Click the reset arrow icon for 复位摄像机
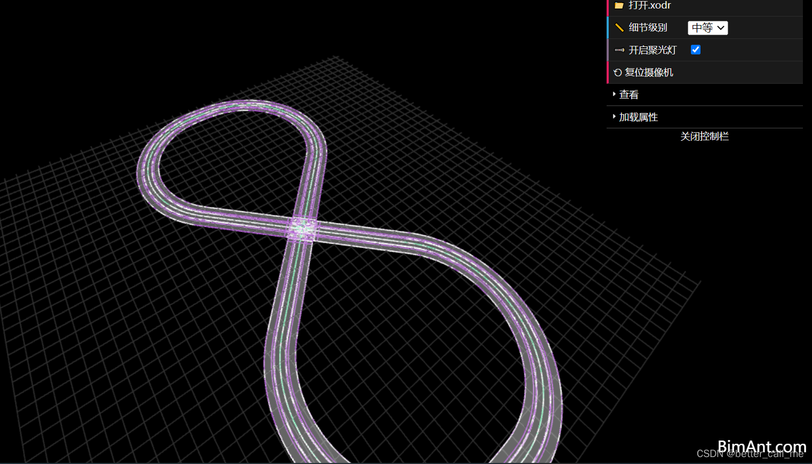Viewport: 812px width, 464px height. pos(618,73)
